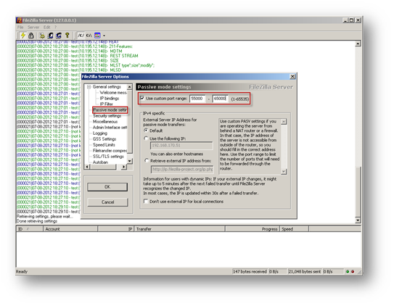Click the main log up scroll arrow

(358, 44)
